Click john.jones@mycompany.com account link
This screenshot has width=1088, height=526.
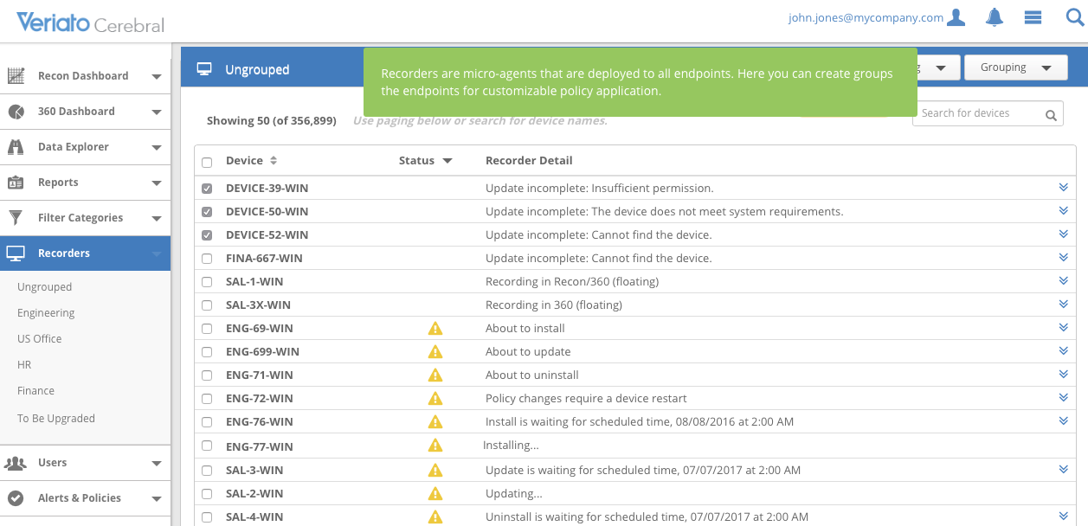(866, 17)
